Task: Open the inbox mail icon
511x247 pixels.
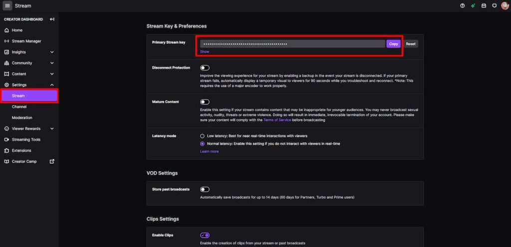Action: 484,6
